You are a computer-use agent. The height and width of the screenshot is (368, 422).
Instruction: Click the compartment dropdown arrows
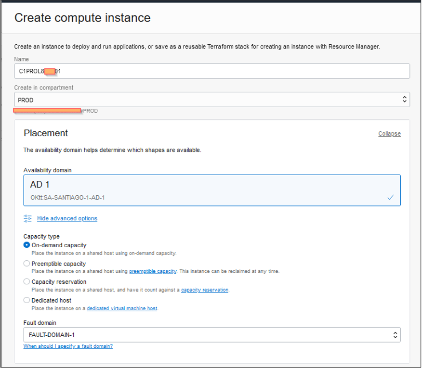point(404,100)
